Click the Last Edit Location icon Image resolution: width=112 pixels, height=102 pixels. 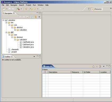click(x=32, y=9)
